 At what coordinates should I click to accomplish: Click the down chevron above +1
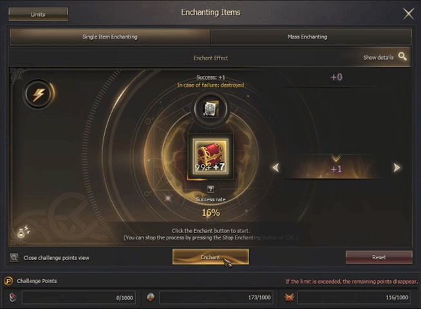[336, 158]
